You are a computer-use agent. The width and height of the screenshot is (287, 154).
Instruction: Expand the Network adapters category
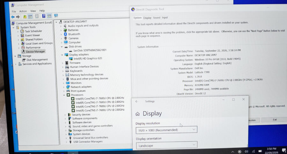pyautogui.click(x=64, y=87)
